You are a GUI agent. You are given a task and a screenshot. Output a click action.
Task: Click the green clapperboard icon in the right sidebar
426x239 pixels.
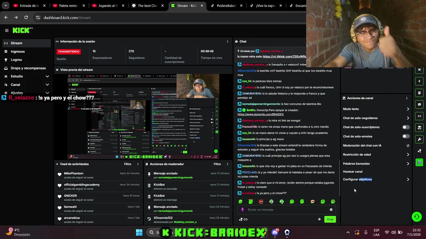pyautogui.click(x=419, y=162)
